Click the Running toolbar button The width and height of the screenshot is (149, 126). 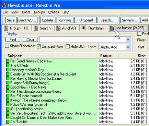(65, 20)
